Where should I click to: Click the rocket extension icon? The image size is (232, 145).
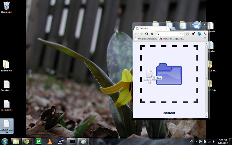193,34
